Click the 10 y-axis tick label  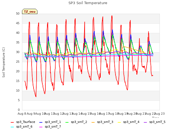coord(18,90)
